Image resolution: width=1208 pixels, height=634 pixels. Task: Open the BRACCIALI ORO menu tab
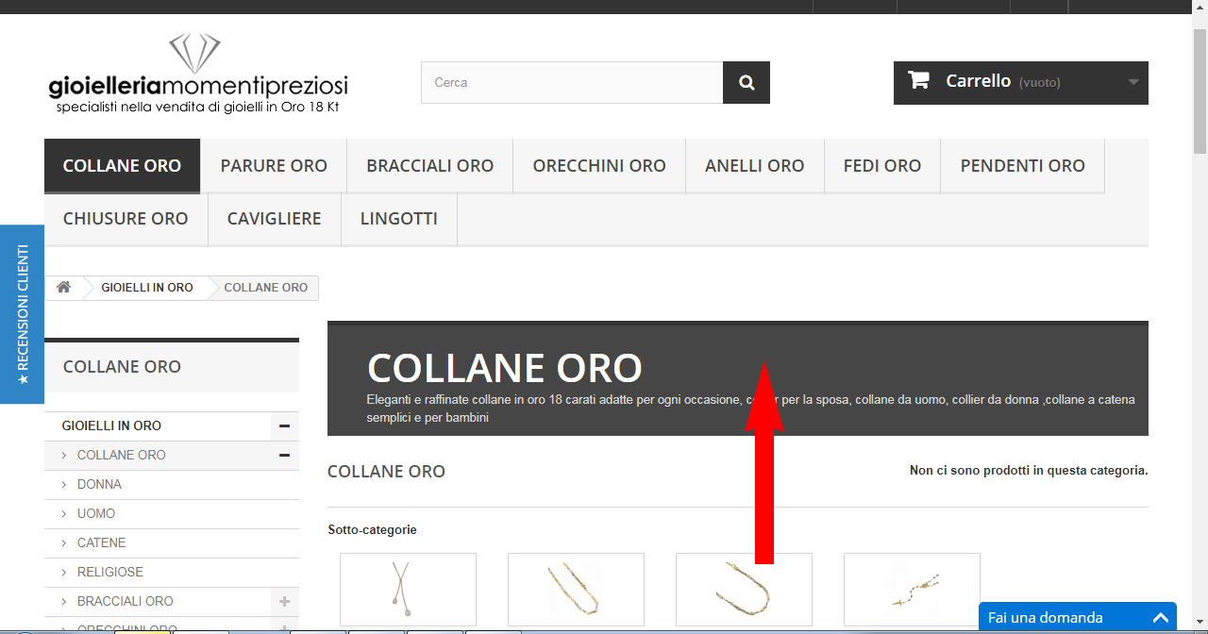click(x=430, y=166)
